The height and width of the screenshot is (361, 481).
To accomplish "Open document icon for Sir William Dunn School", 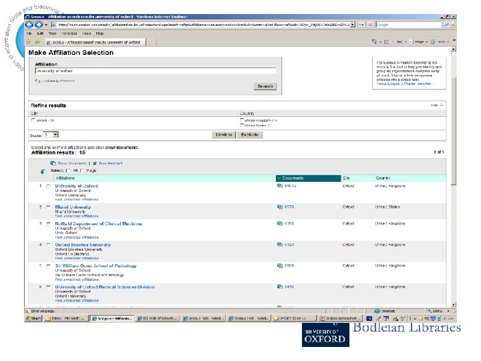I will coord(280,265).
